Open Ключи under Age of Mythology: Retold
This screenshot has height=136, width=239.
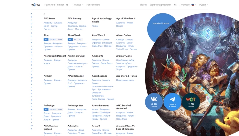click(95, 26)
